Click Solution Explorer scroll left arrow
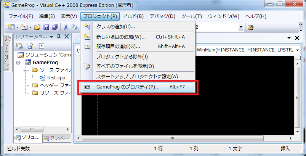The height and width of the screenshot is (156, 306). pos(17,129)
